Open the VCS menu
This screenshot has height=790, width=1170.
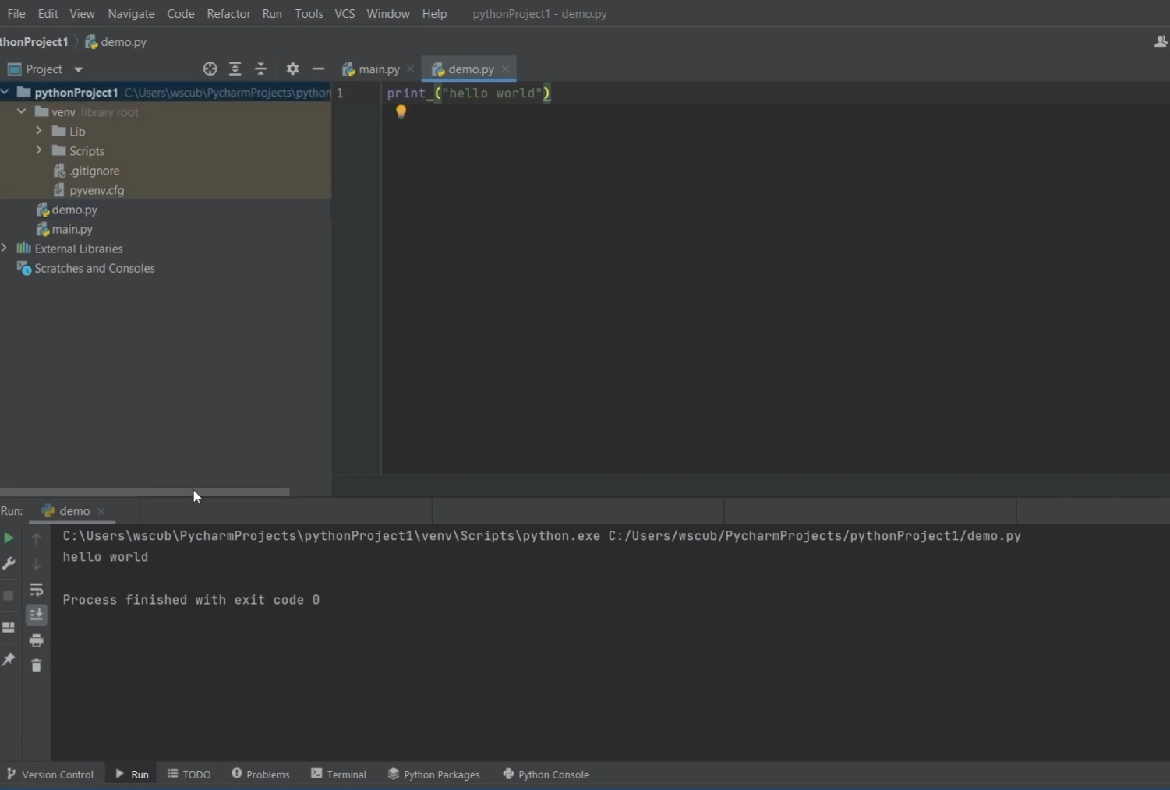pos(345,14)
